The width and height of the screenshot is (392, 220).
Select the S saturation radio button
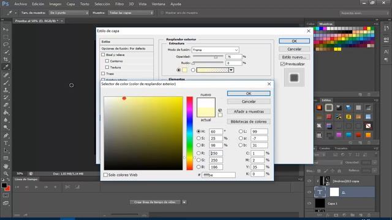[198, 138]
